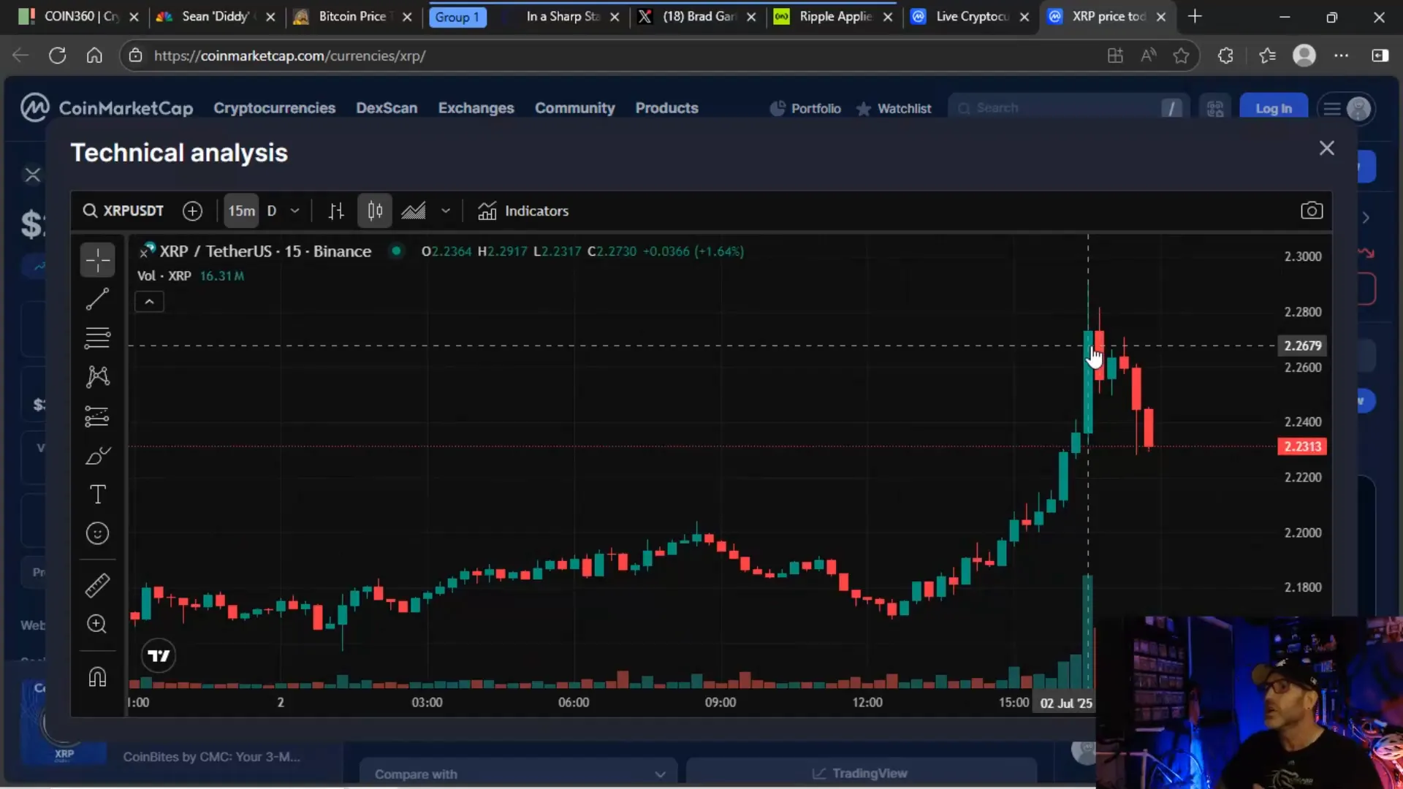The height and width of the screenshot is (789, 1403).
Task: Open the Watchlist
Action: 894,109
